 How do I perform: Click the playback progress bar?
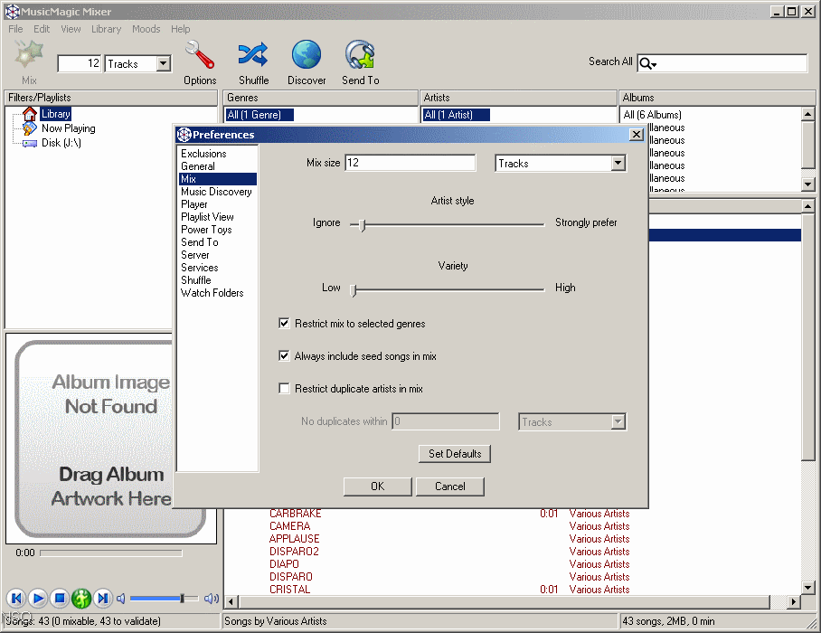(111, 553)
